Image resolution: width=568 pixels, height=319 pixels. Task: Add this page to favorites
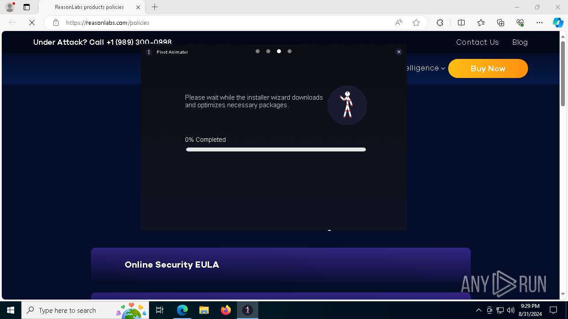click(416, 23)
